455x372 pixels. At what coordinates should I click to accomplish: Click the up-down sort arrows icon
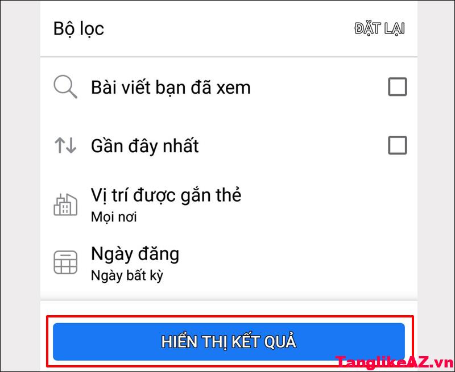[65, 145]
